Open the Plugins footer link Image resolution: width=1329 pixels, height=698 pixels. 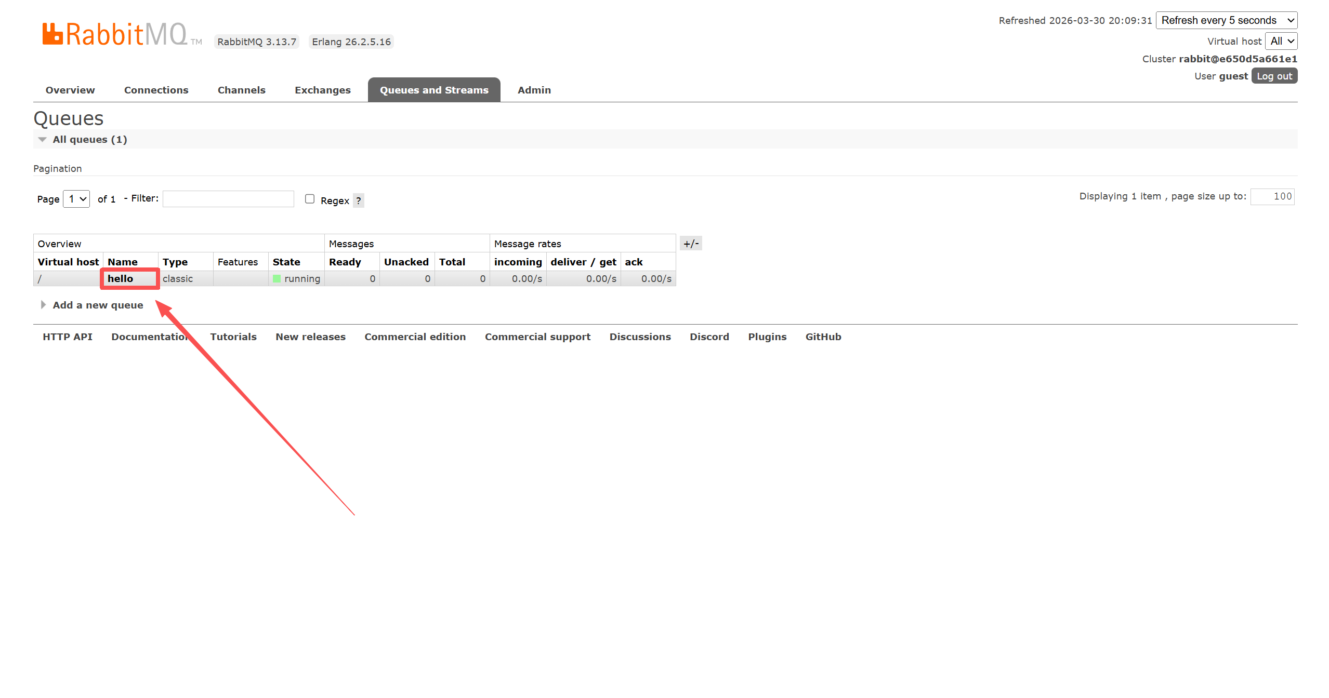(x=768, y=337)
